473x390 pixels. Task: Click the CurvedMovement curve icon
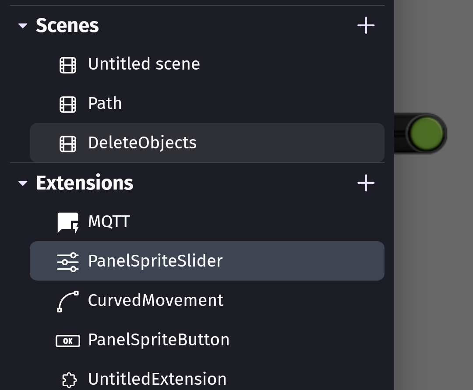point(68,302)
